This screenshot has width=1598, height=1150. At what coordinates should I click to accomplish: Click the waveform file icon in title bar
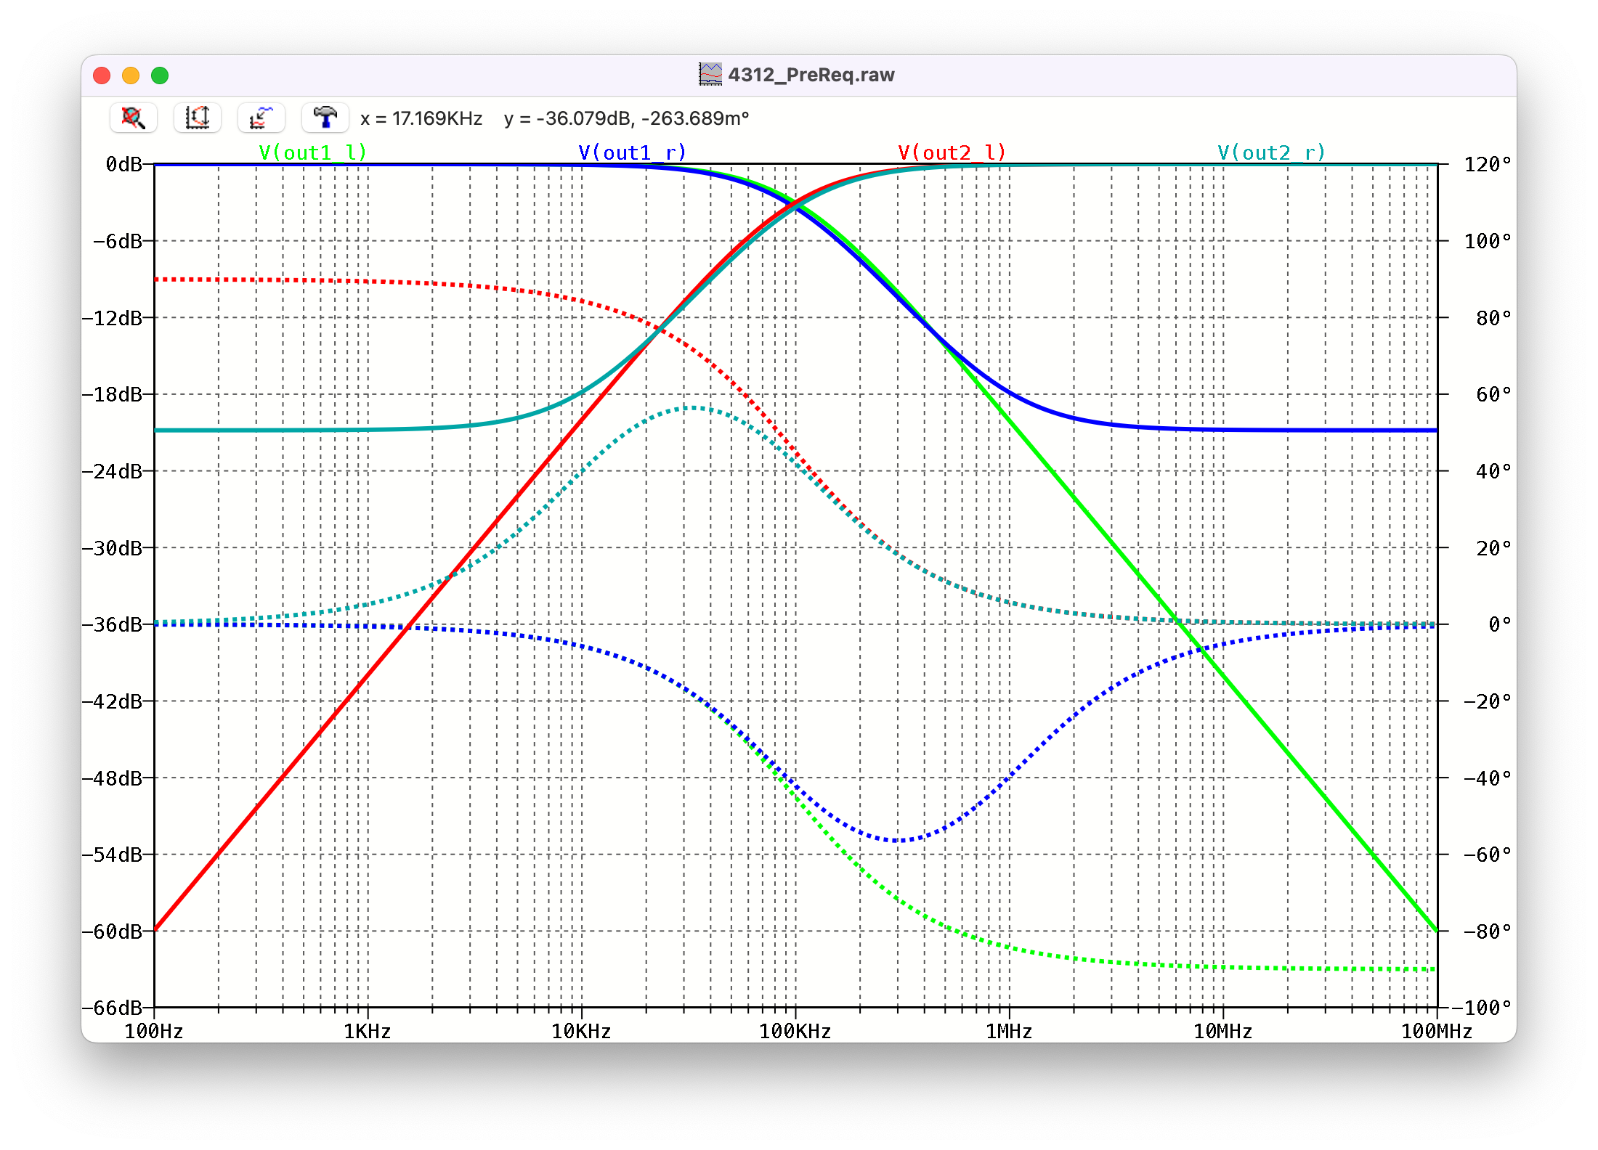tap(710, 74)
